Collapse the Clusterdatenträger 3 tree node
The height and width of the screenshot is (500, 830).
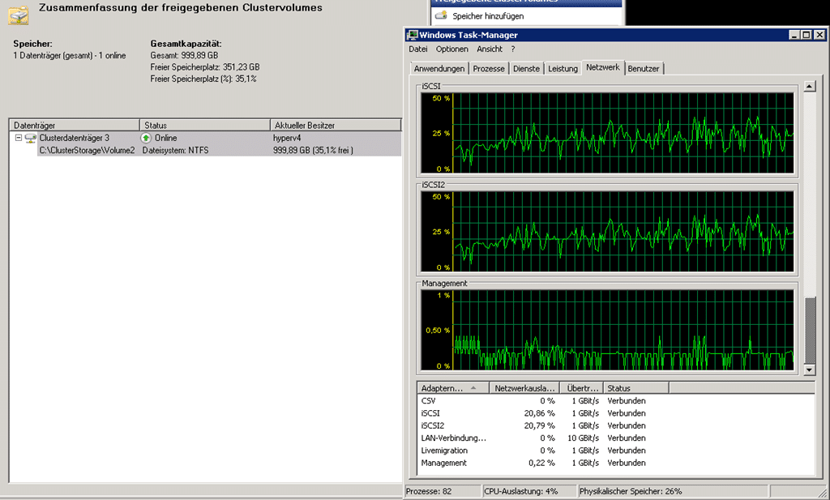pyautogui.click(x=19, y=138)
